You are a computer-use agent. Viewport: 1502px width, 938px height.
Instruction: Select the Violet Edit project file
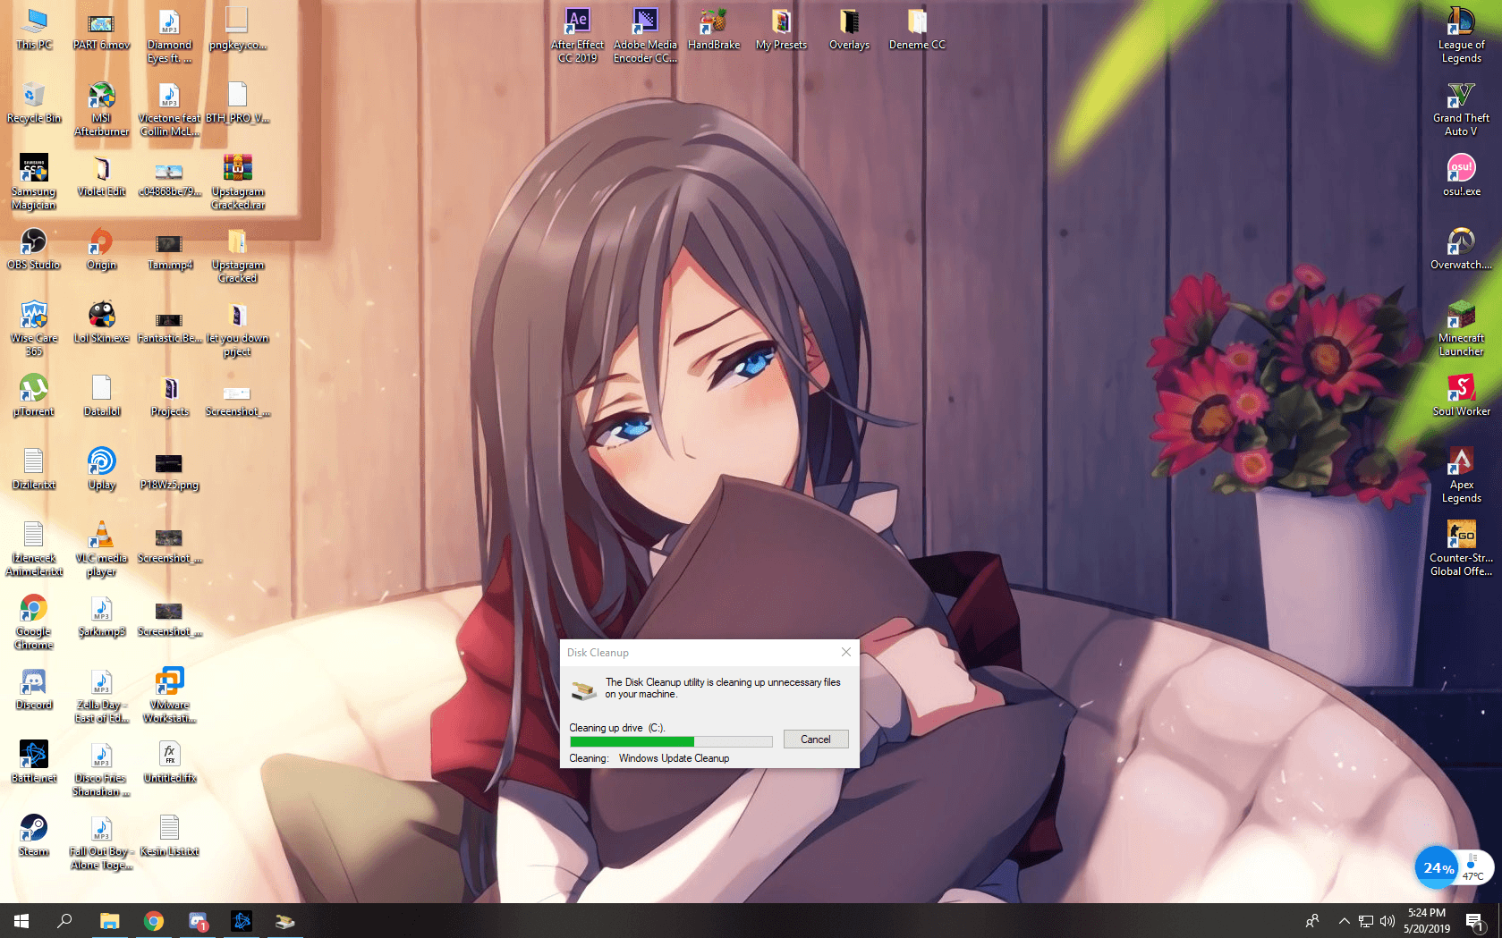coord(101,176)
